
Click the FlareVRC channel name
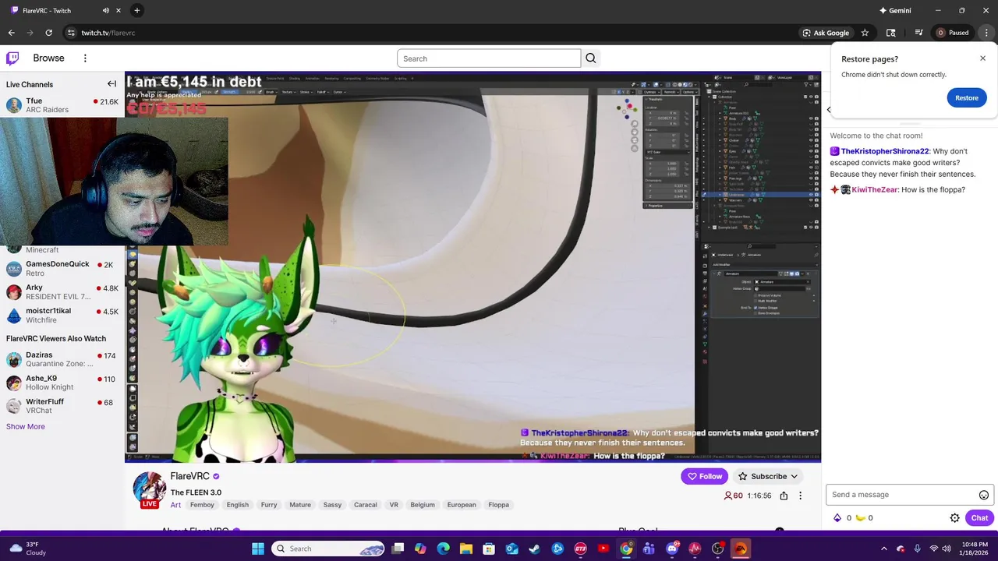190,476
